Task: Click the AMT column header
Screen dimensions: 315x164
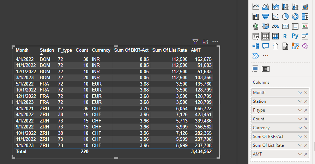Action: [196, 50]
